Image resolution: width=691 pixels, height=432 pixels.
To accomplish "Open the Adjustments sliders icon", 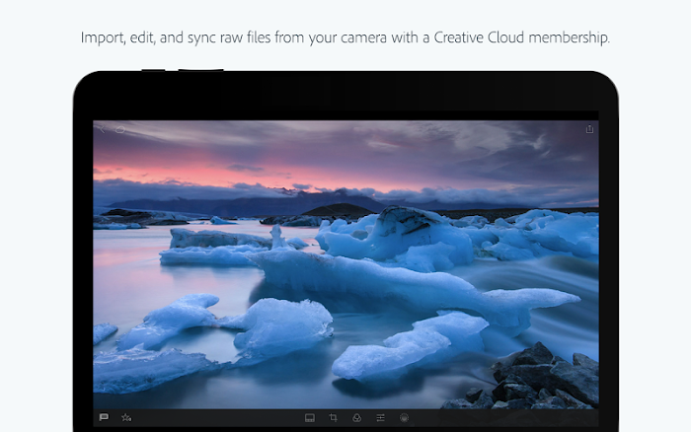I will click(380, 418).
